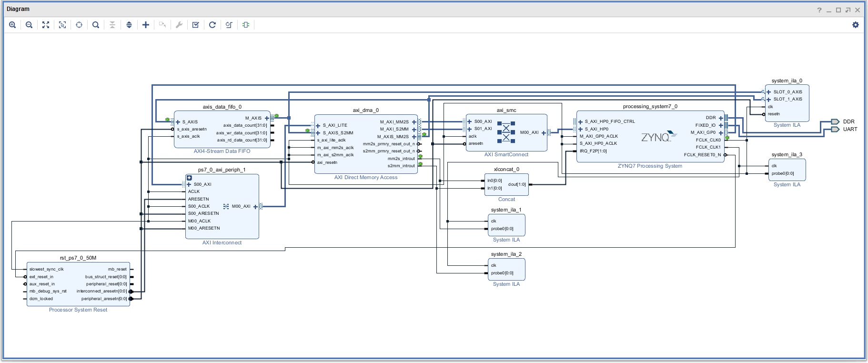Expand S_AXIS interface on axis_data_fifo_0
The image size is (868, 363).
click(178, 122)
